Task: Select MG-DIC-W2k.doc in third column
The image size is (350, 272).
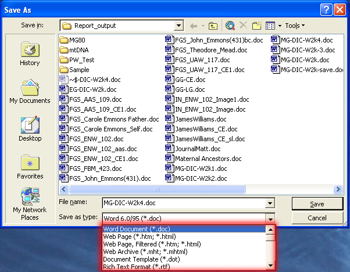Action: pyautogui.click(x=300, y=60)
